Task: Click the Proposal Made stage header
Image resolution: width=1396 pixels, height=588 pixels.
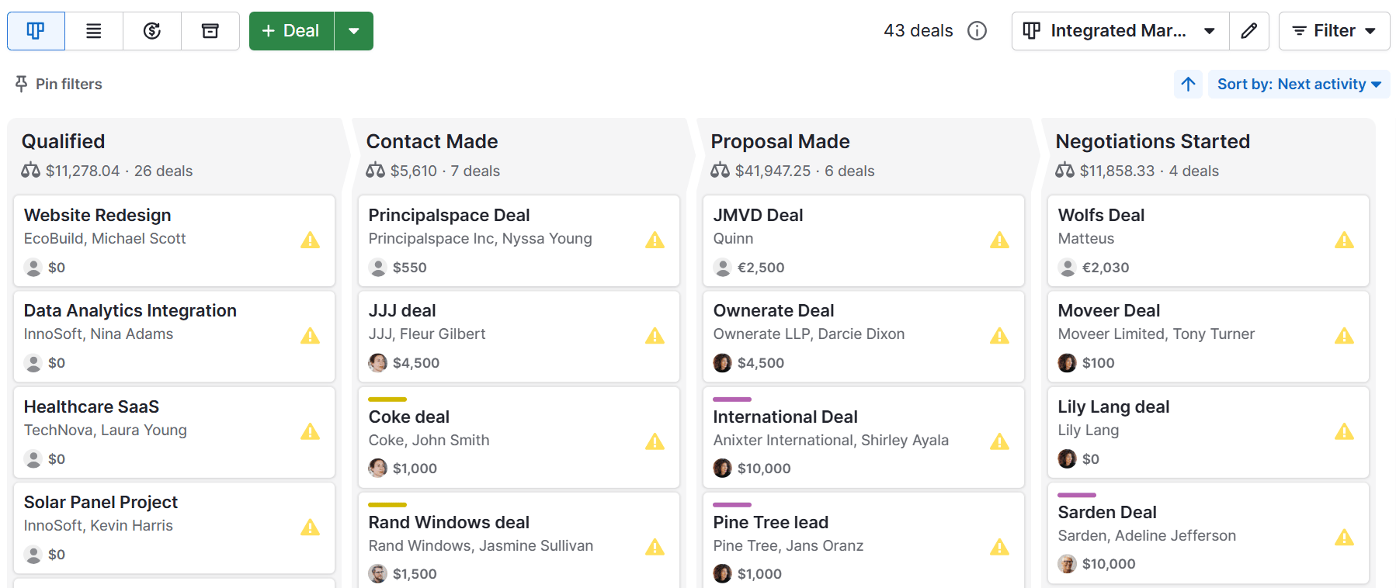Action: point(780,141)
